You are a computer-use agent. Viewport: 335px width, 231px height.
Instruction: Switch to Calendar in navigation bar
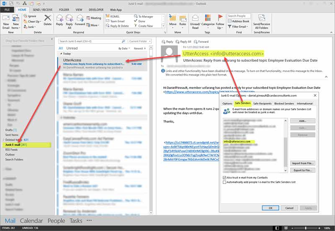[31, 221]
